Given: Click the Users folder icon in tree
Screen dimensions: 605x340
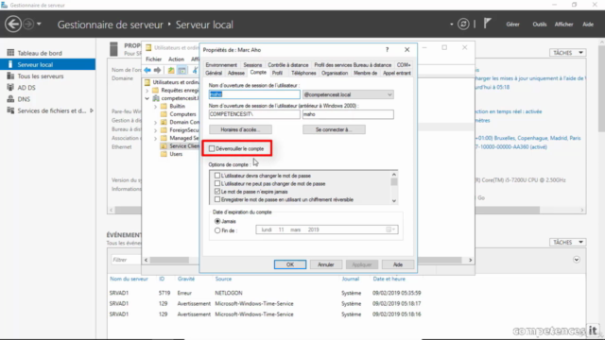Looking at the screenshot, I should (x=164, y=154).
